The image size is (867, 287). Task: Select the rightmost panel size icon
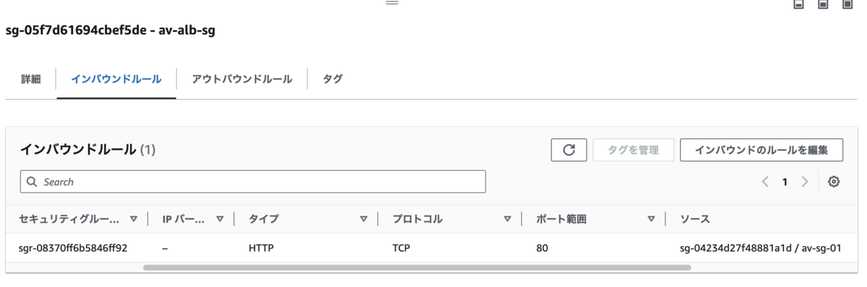847,4
